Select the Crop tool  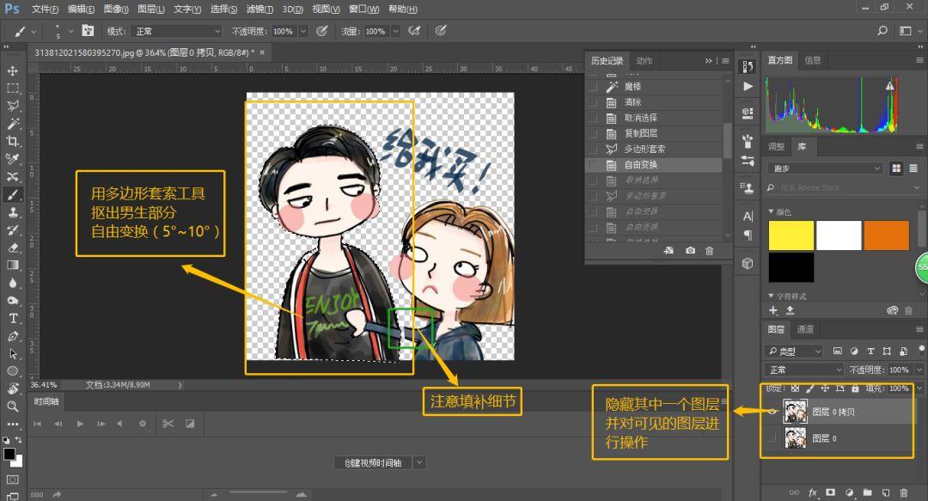(12, 141)
